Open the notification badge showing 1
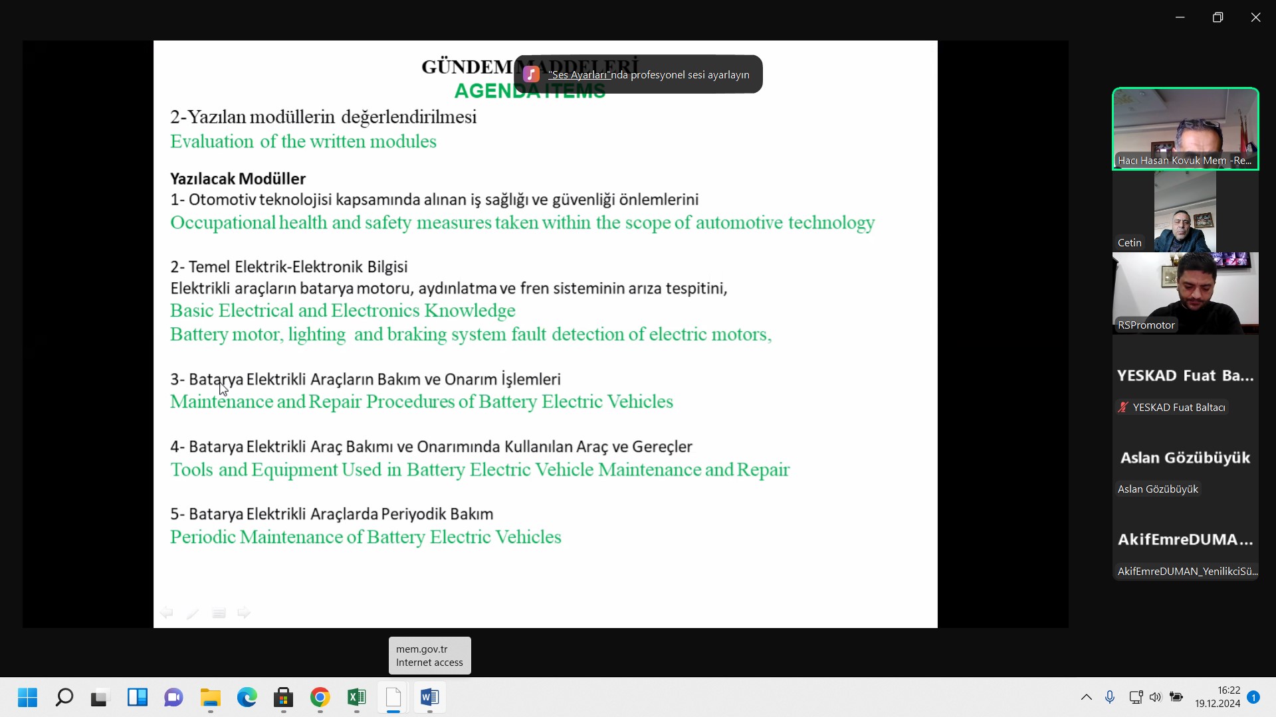Viewport: 1276px width, 717px height. pyautogui.click(x=1253, y=697)
